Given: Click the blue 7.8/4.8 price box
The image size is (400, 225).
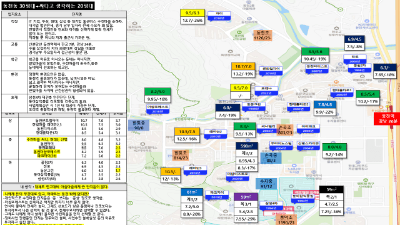Looking at the screenshot, I should (x=325, y=104).
